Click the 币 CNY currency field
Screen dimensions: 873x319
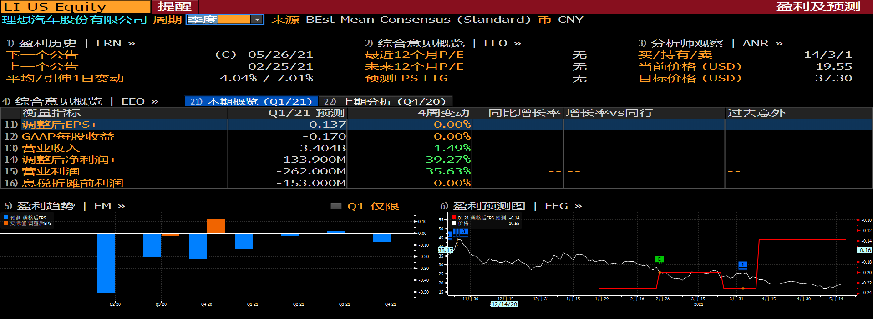561,20
